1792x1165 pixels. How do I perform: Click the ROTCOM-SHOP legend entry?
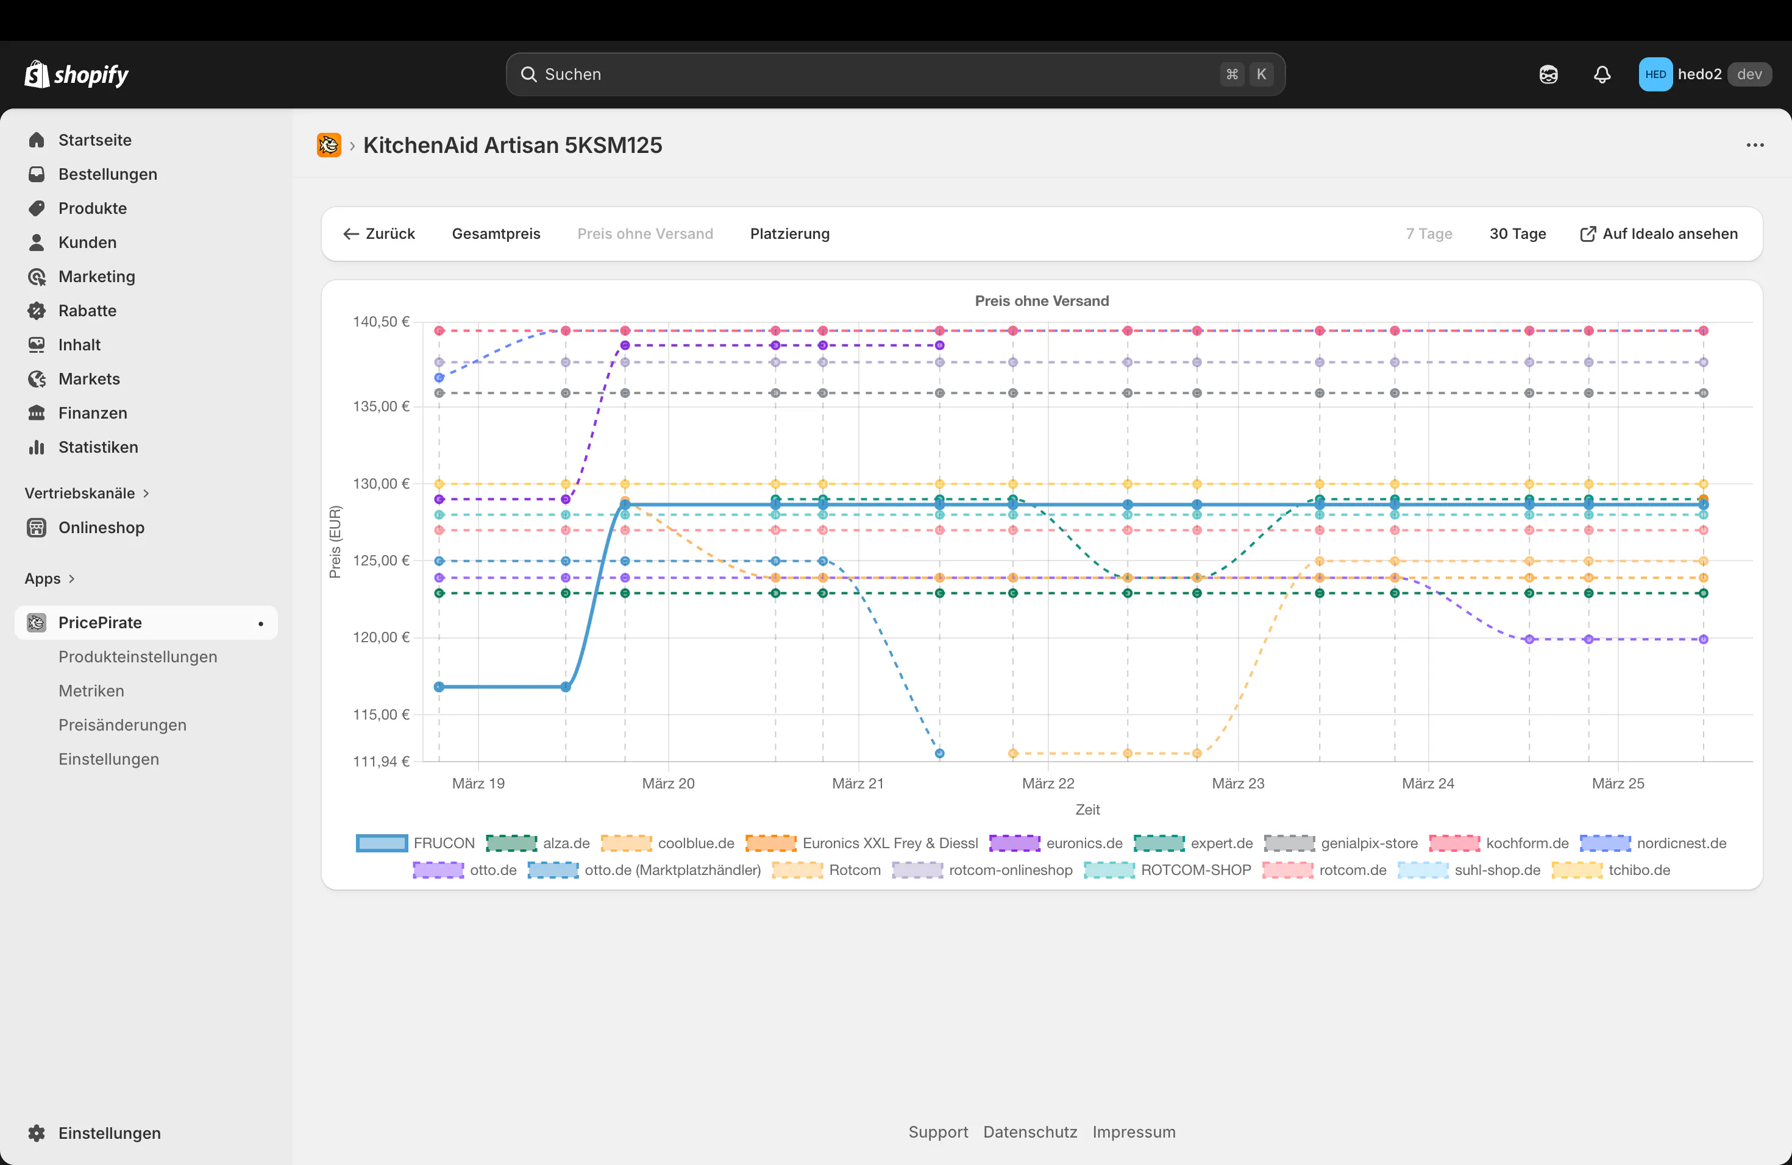click(1168, 870)
